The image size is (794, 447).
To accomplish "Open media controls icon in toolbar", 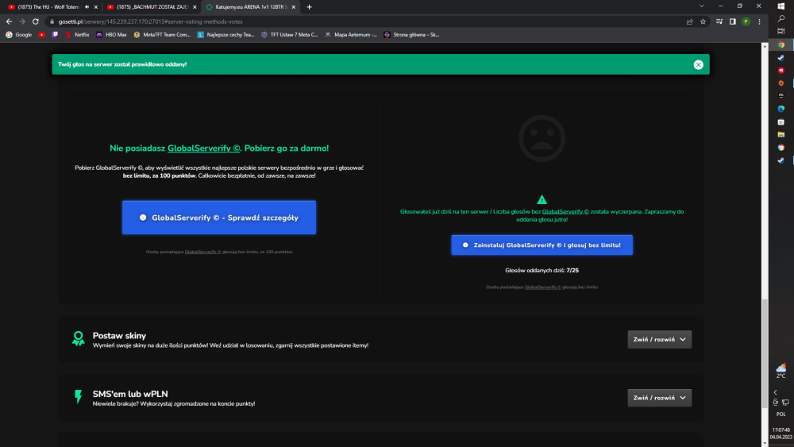I will [x=719, y=21].
